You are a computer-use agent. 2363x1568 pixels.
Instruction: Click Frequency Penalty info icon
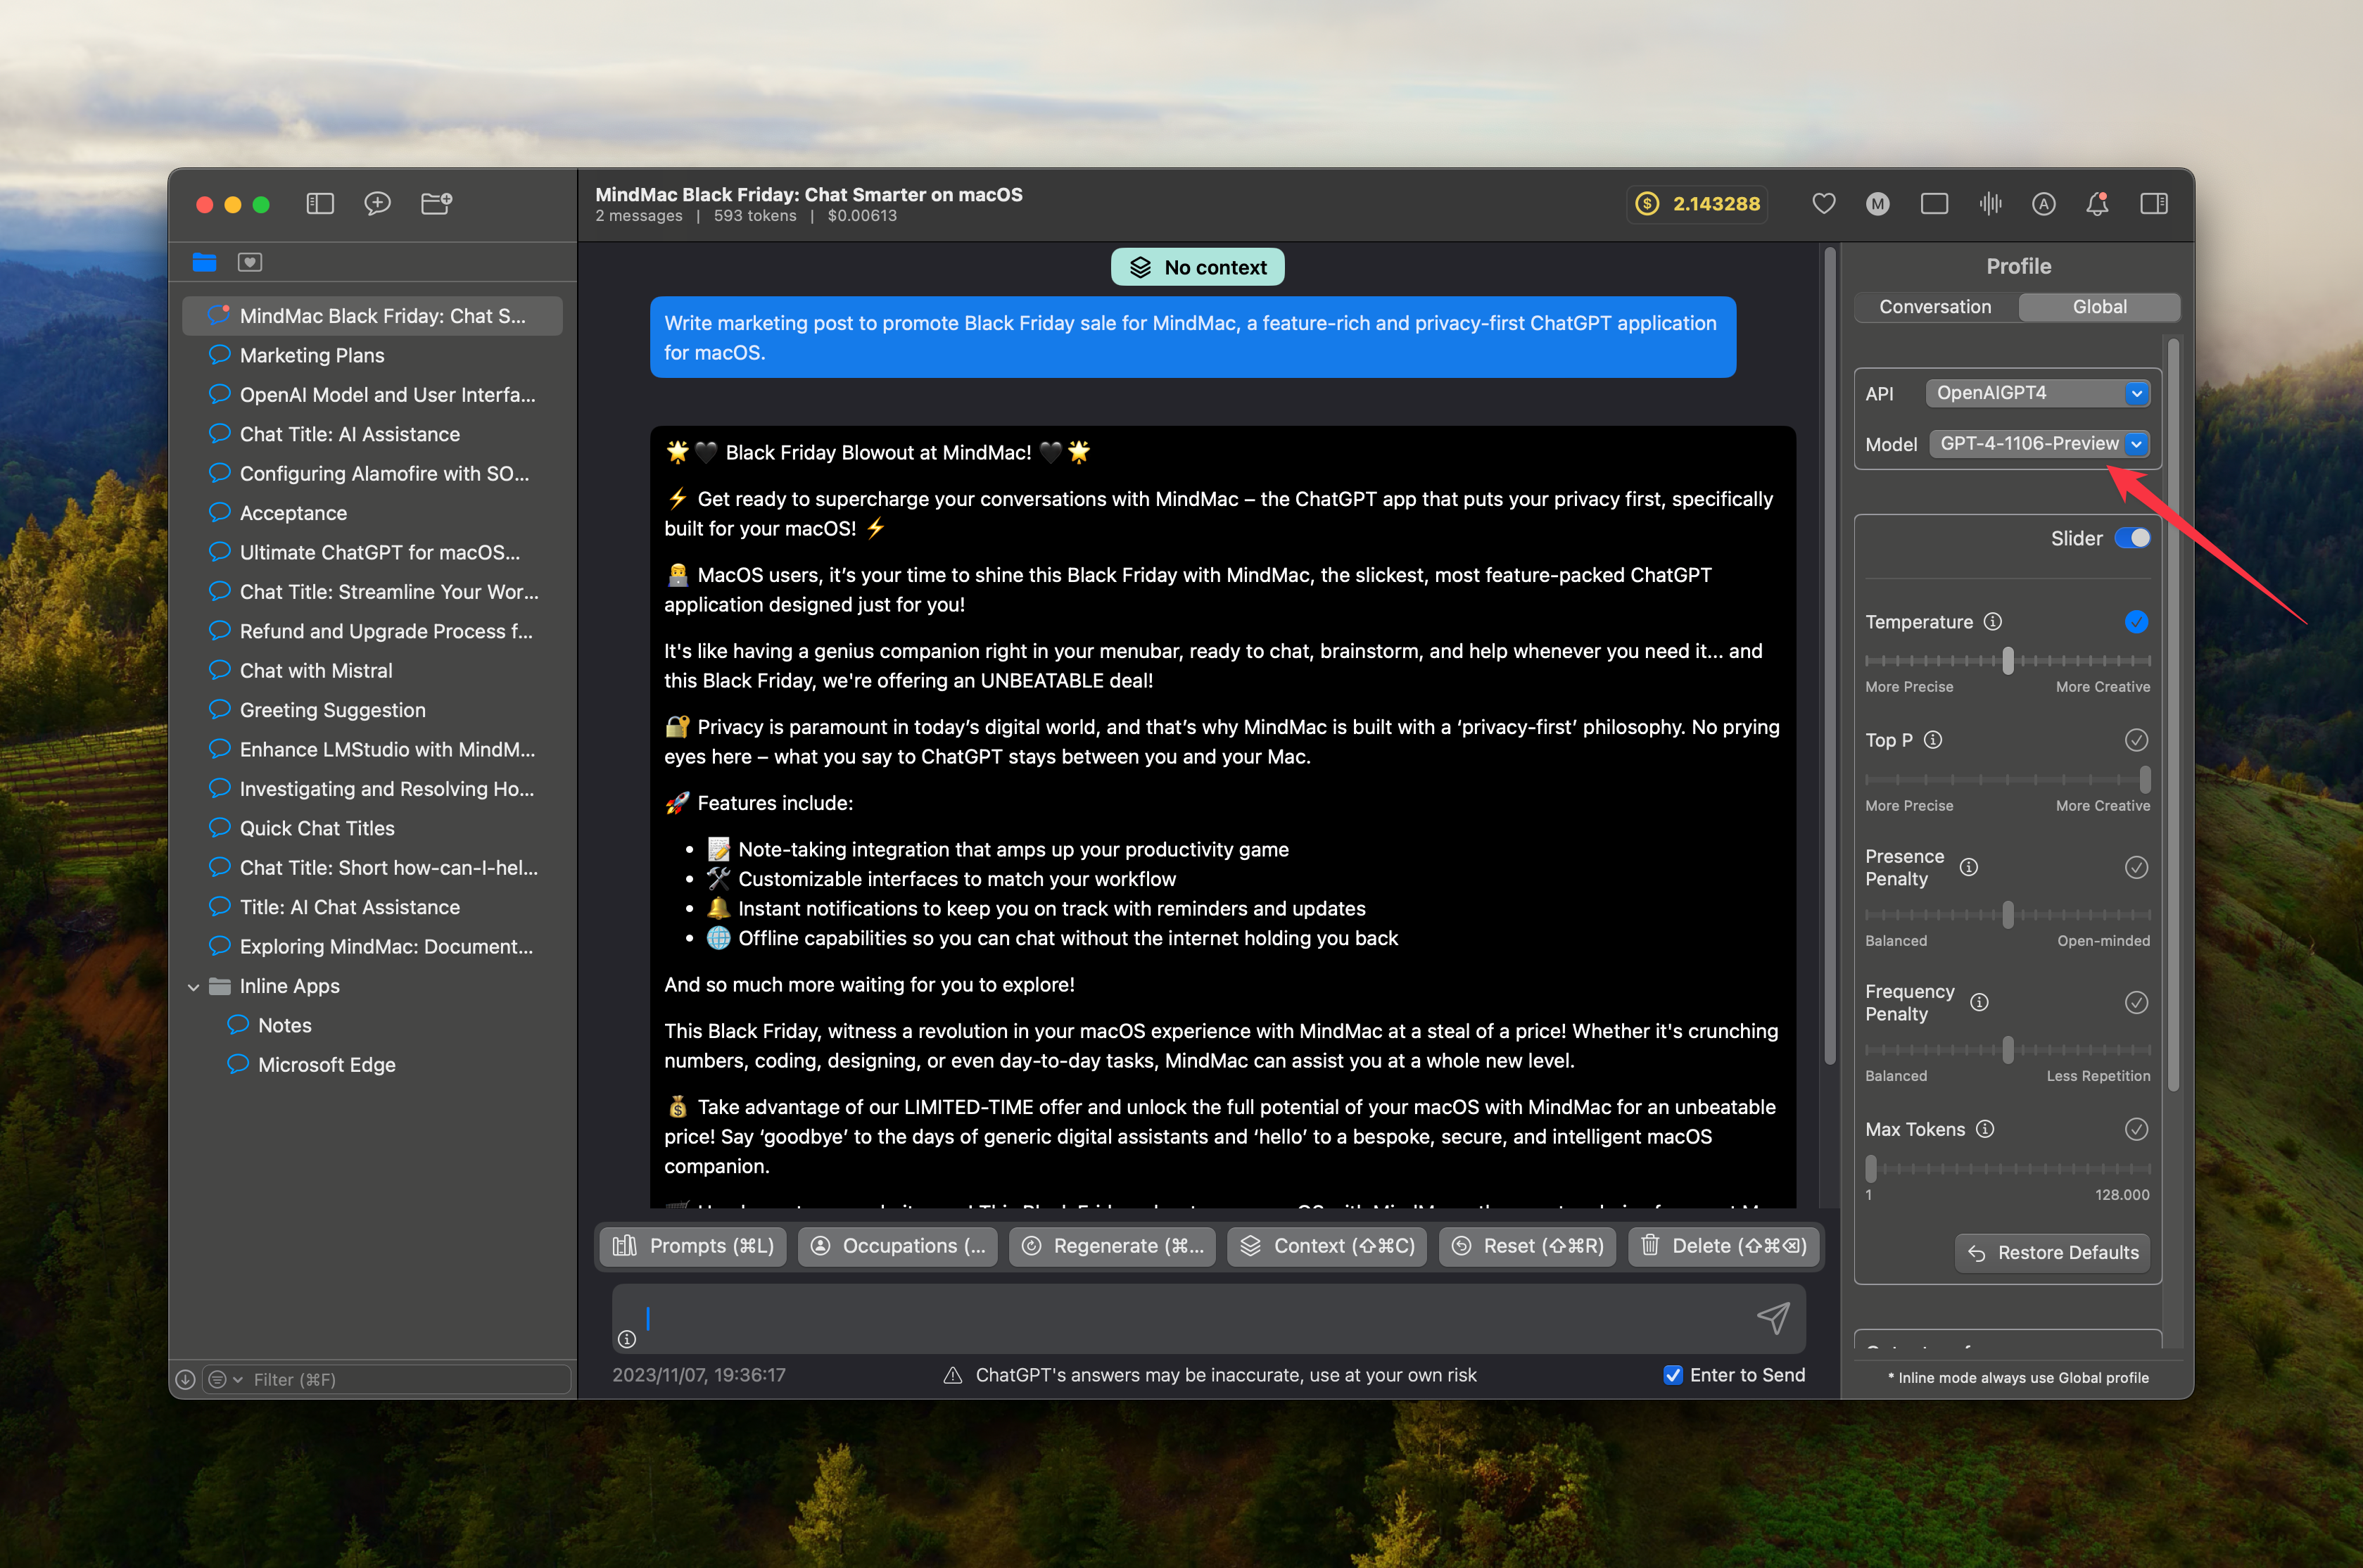pyautogui.click(x=1979, y=1002)
